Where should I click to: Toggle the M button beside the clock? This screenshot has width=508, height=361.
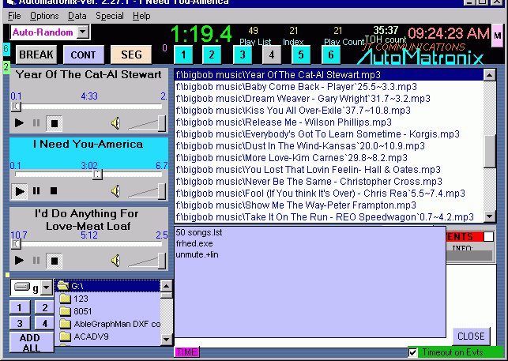pyautogui.click(x=498, y=36)
